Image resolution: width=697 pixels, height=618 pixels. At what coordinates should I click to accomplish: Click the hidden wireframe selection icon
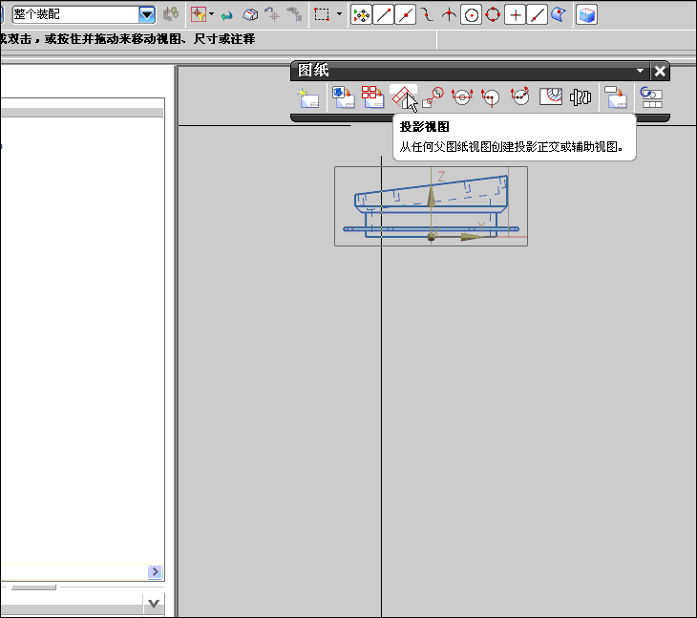[x=250, y=15]
